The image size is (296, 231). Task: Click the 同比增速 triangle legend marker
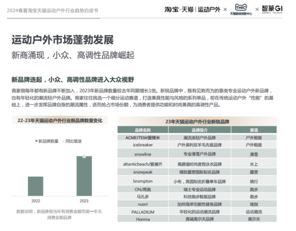tap(63, 141)
